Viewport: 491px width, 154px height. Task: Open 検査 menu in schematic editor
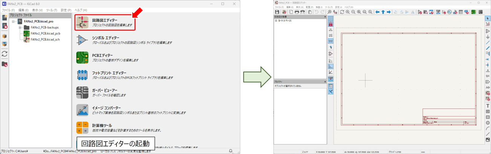pos(319,7)
